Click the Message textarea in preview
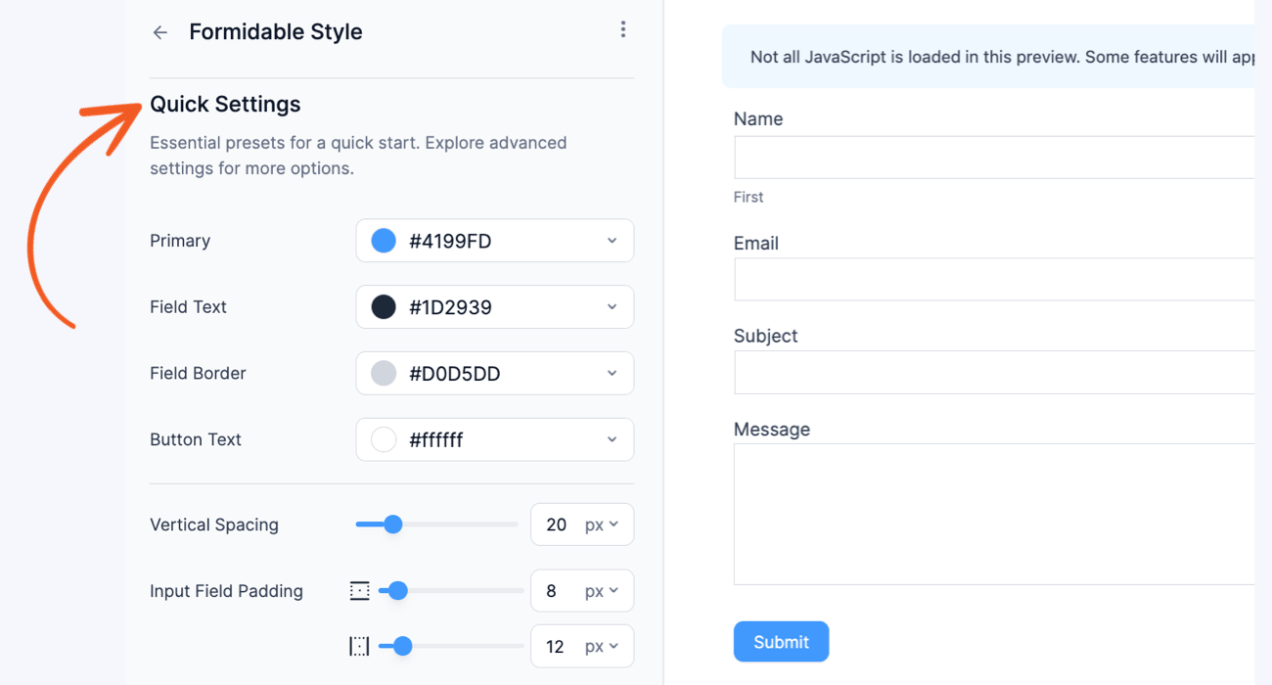1272x685 pixels. click(994, 515)
